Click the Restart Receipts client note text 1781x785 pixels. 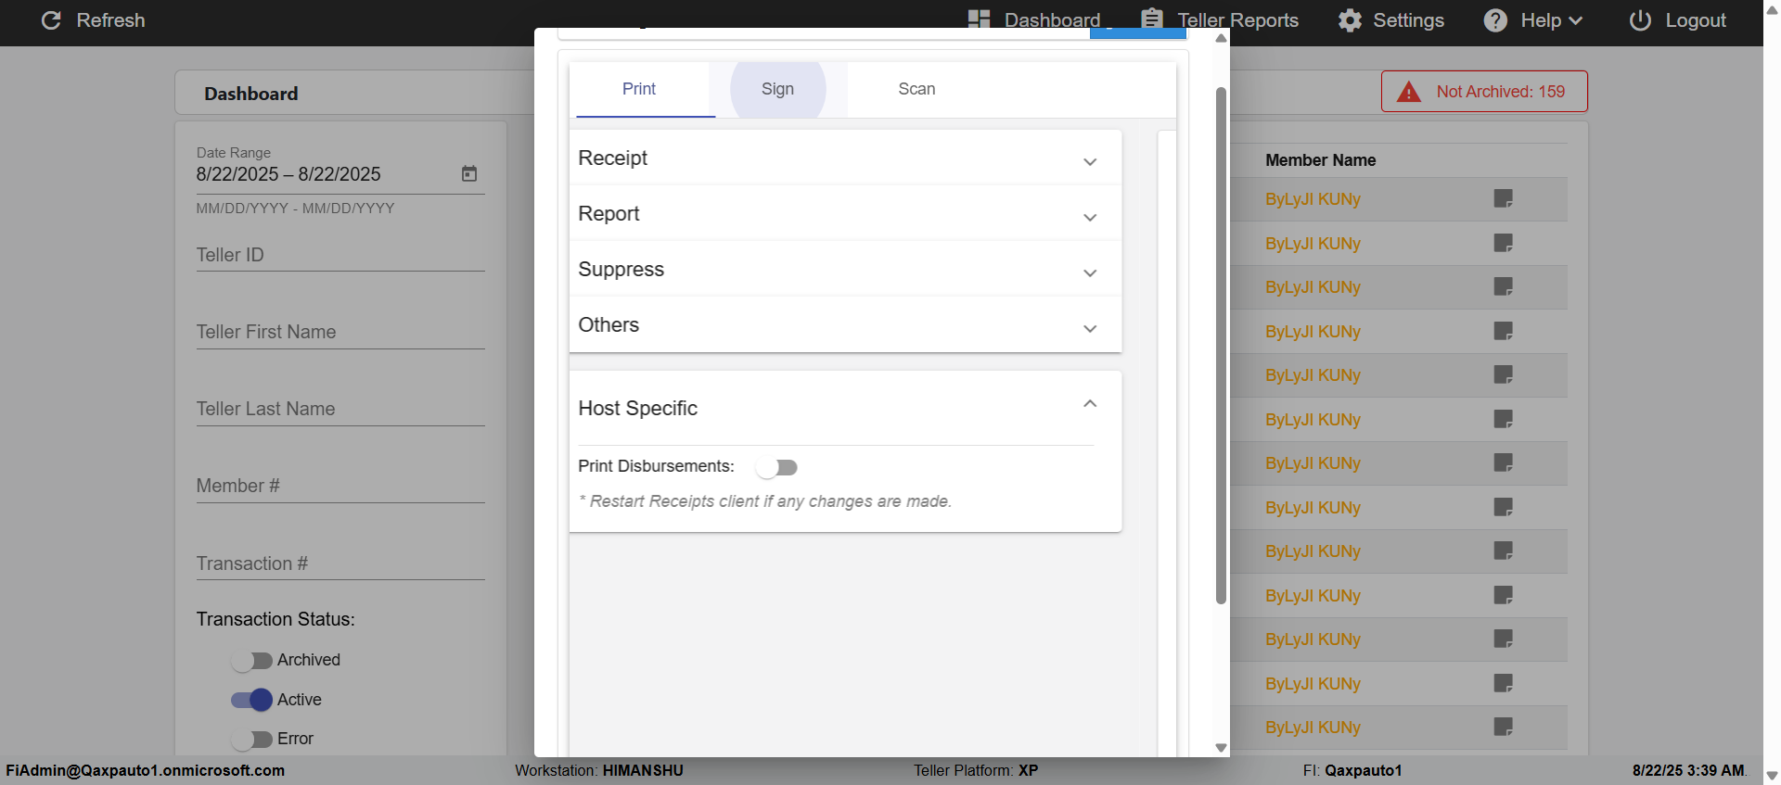tap(765, 501)
